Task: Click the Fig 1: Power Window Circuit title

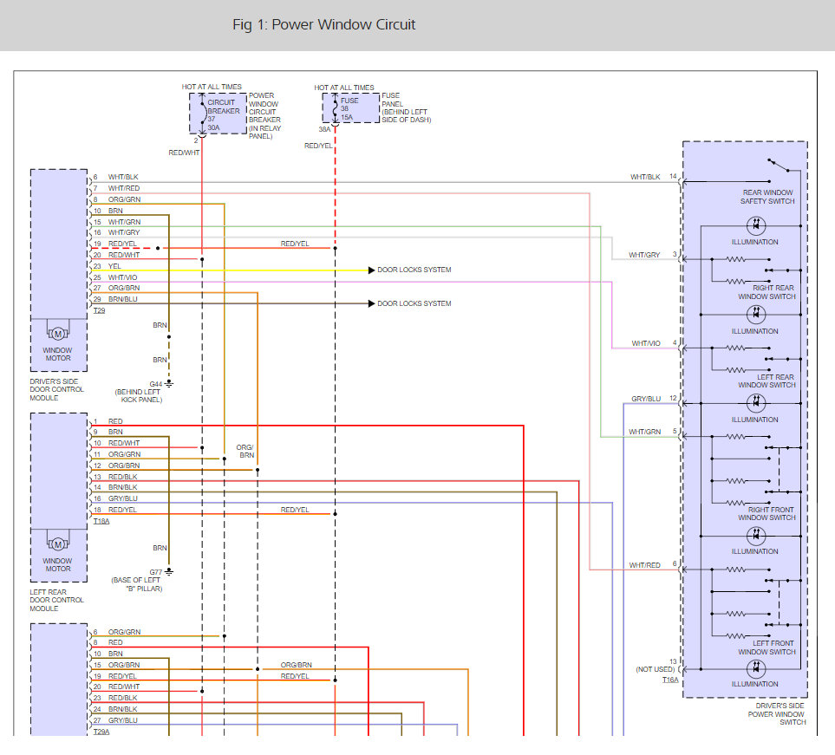Action: [x=323, y=24]
